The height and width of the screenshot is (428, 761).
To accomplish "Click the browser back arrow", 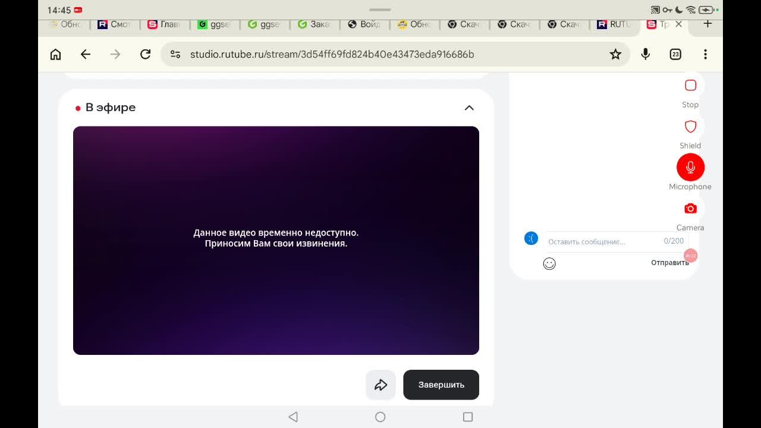I will [86, 54].
